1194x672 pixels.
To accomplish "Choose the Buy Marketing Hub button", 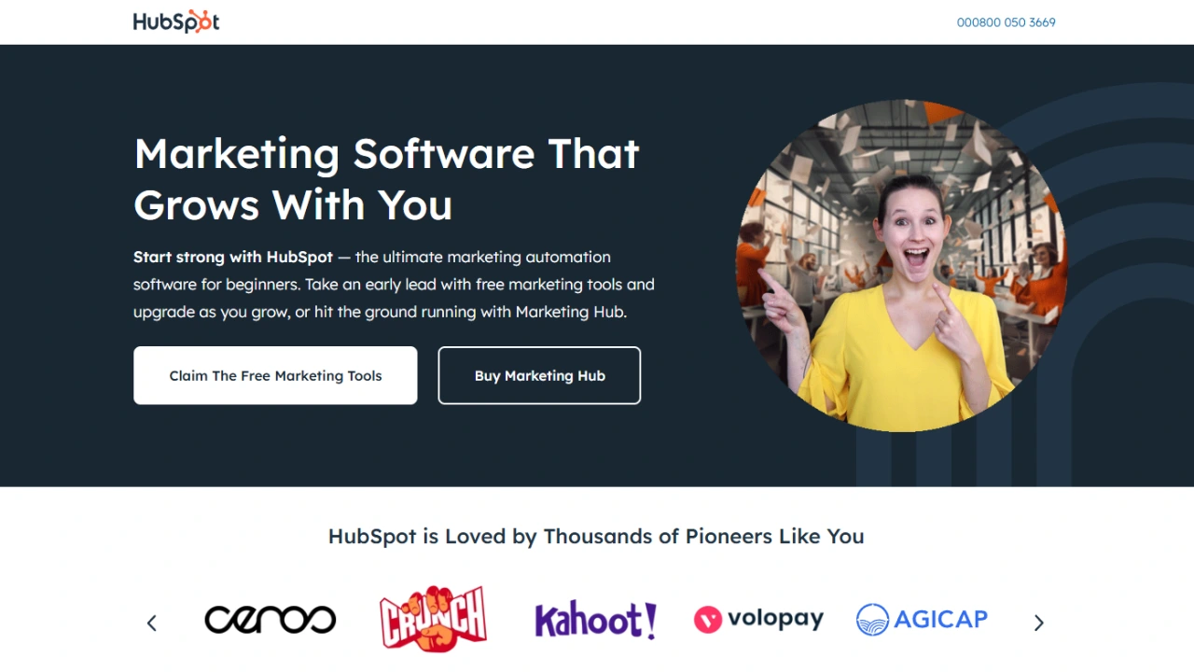I will 539,375.
